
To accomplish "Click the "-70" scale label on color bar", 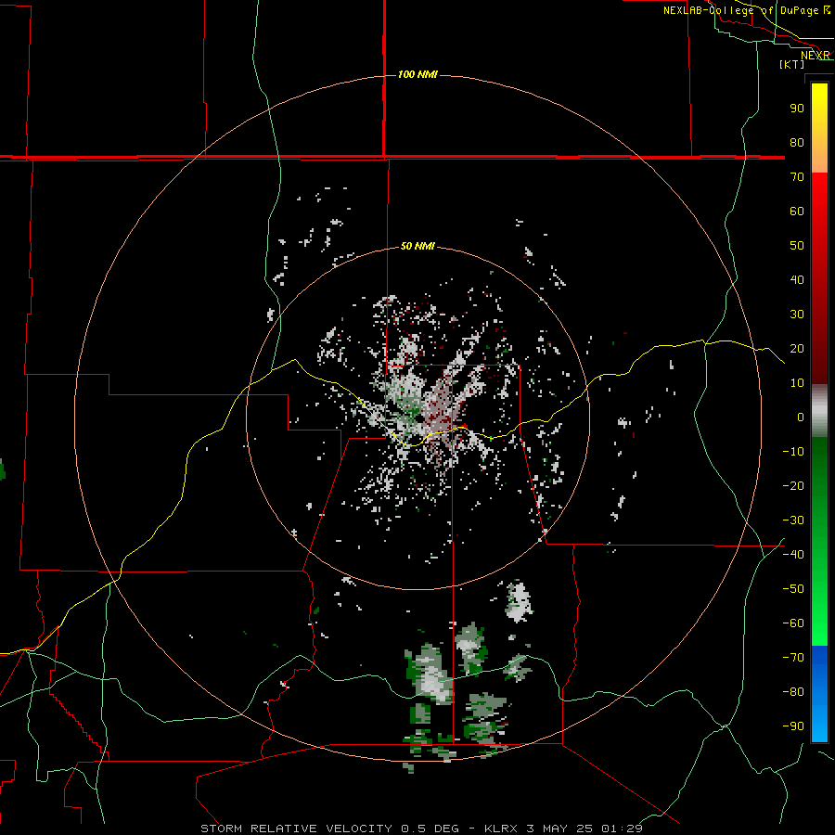I will (793, 657).
